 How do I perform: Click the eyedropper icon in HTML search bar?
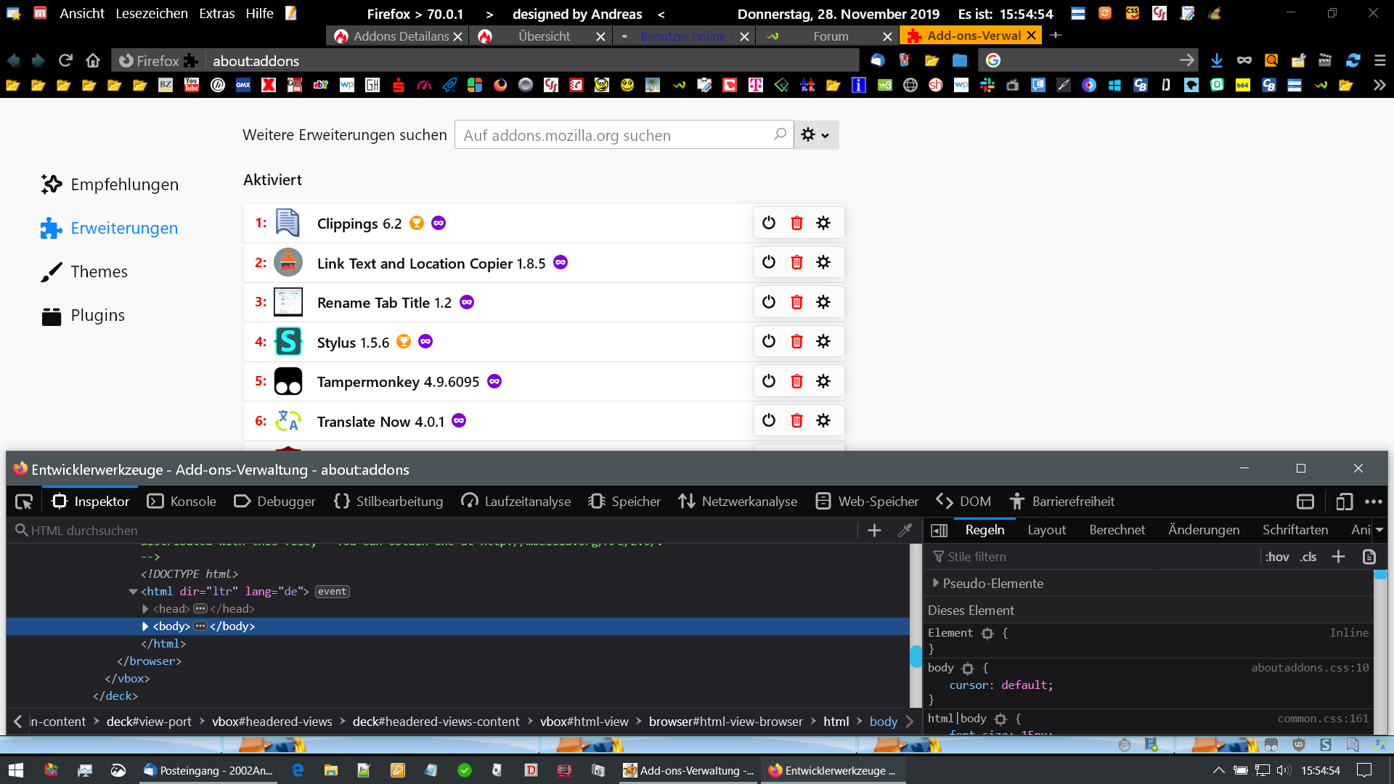point(905,531)
